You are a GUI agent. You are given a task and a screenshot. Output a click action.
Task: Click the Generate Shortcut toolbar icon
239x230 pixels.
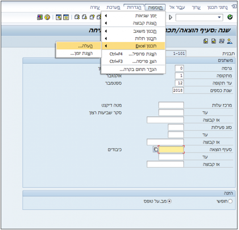[x=66, y=17]
